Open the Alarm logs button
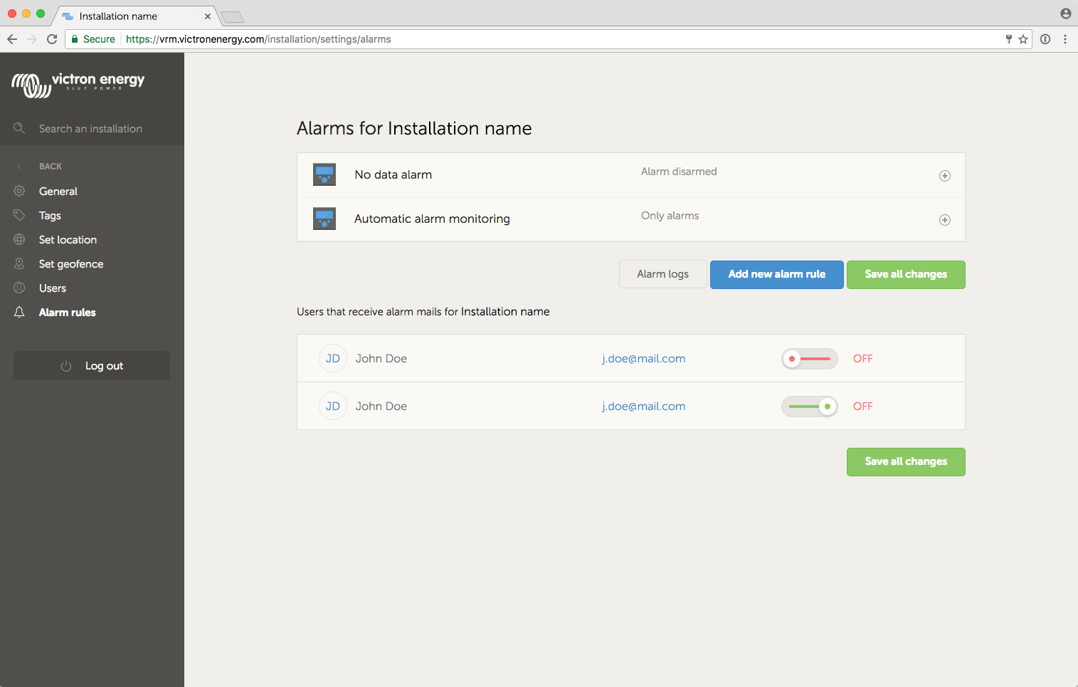The height and width of the screenshot is (687, 1078). point(662,275)
